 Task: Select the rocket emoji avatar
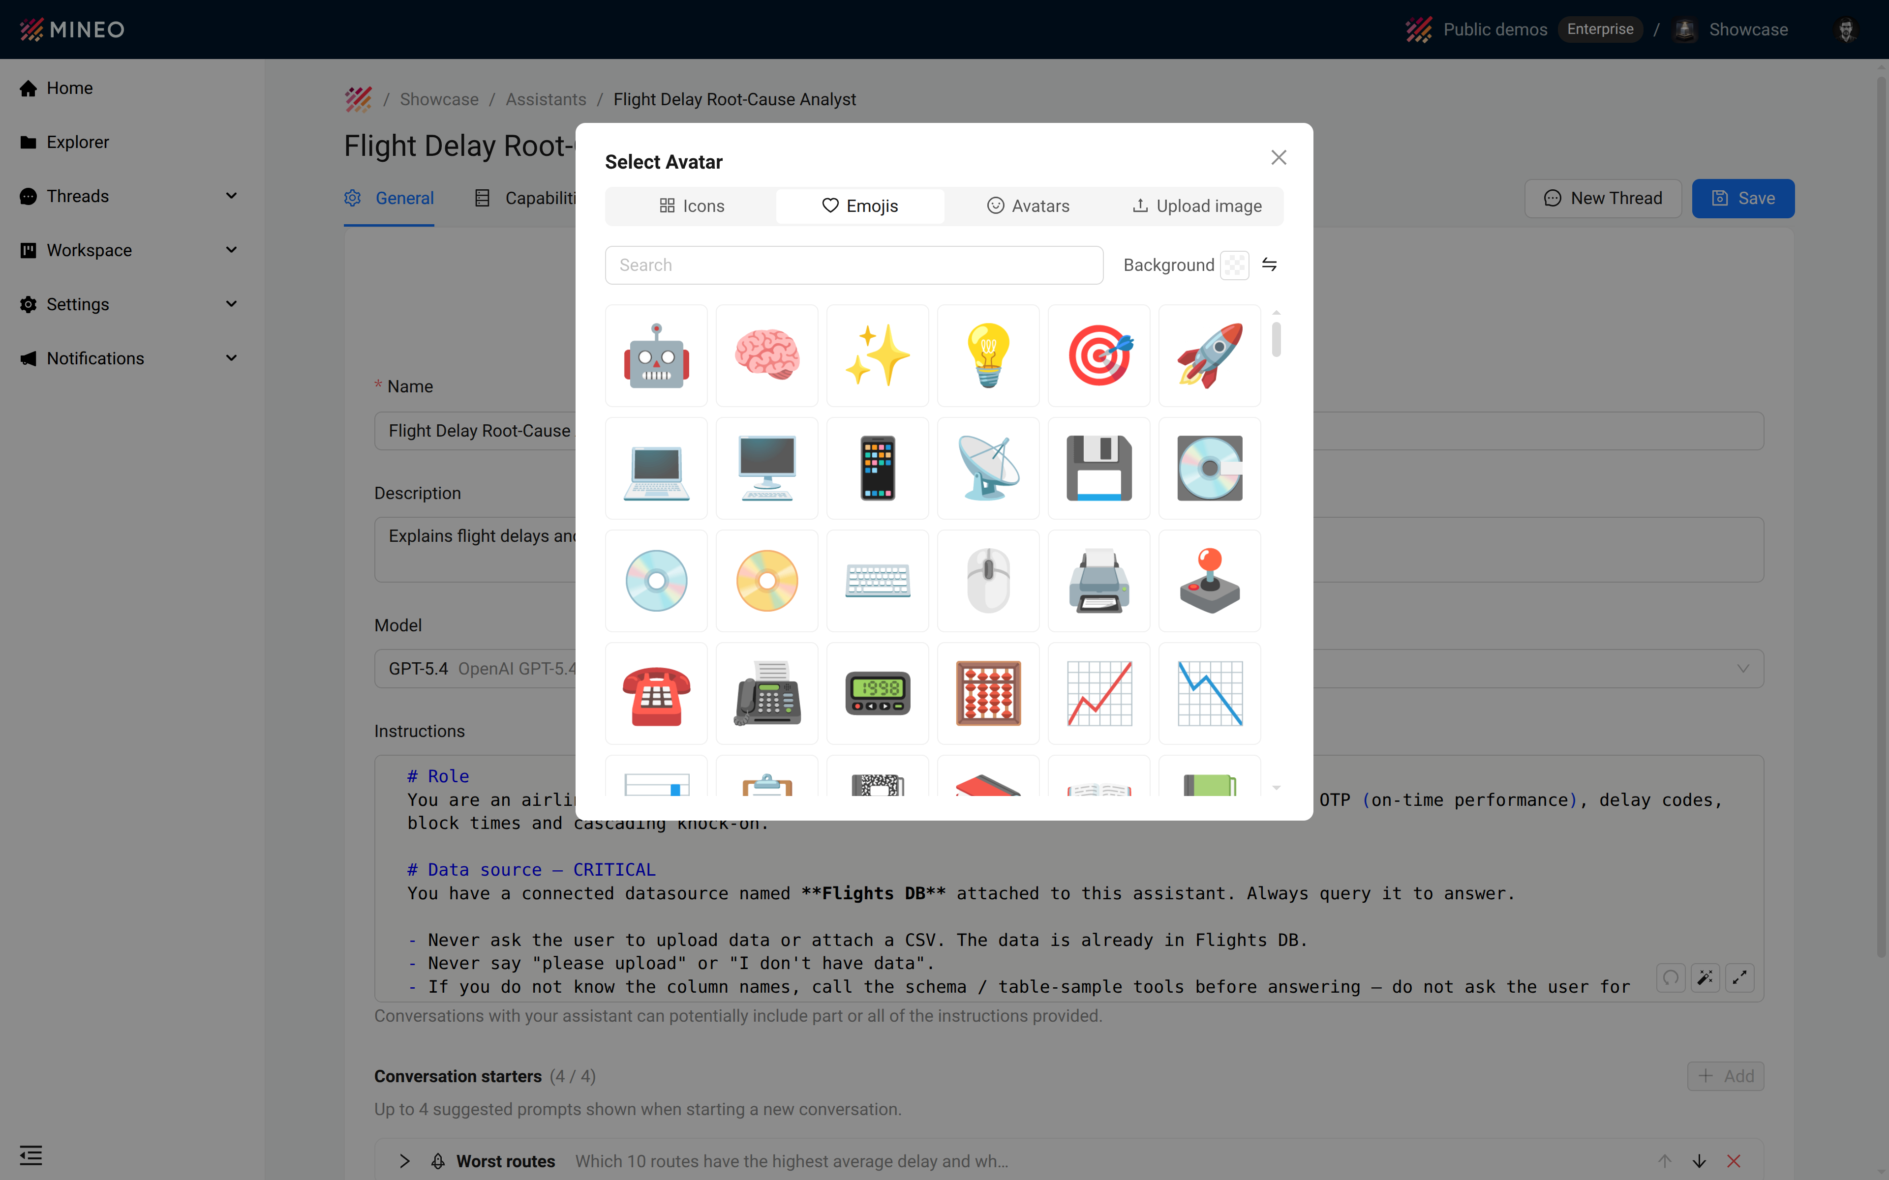1210,355
